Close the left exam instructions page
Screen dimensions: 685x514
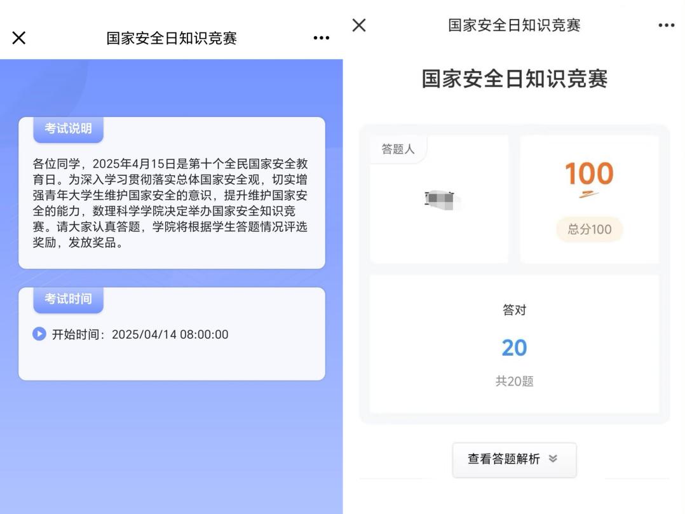point(19,38)
